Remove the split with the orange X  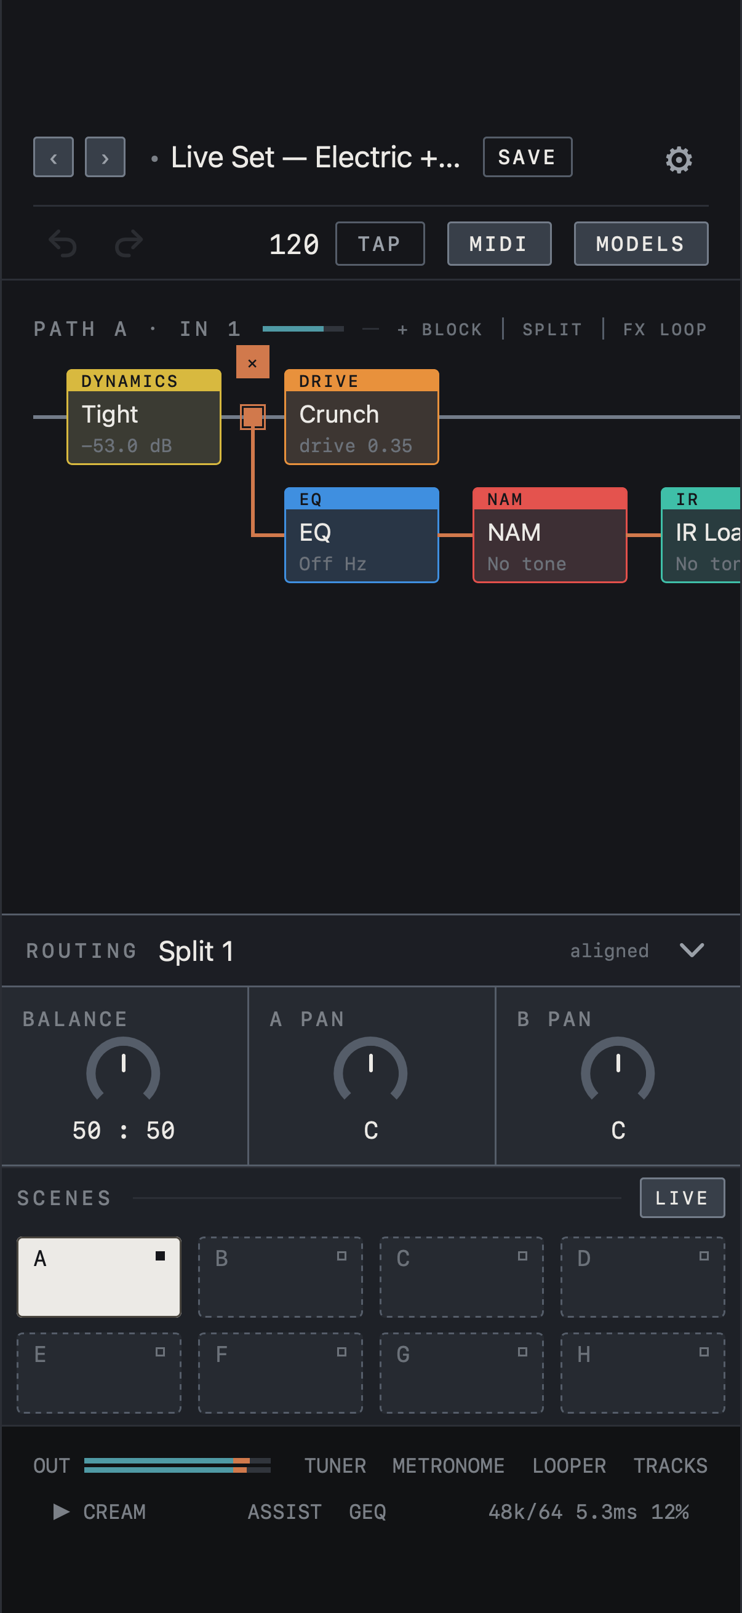(252, 362)
